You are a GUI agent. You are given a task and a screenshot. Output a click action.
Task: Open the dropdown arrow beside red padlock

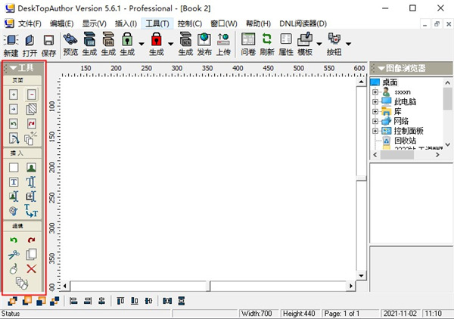170,44
